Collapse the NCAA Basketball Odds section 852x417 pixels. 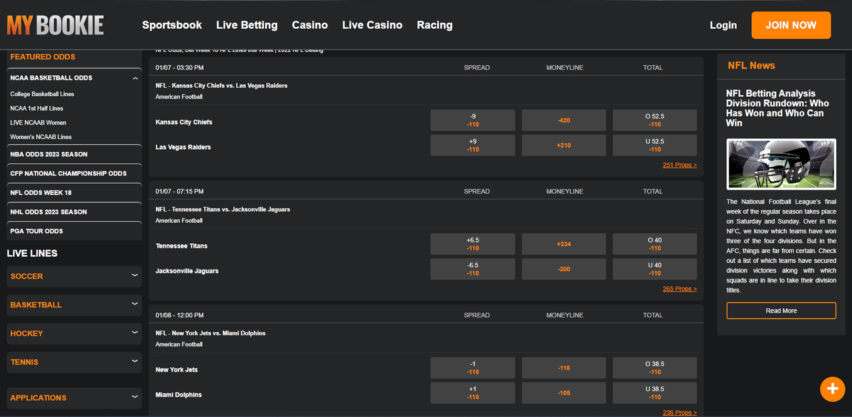coord(135,78)
